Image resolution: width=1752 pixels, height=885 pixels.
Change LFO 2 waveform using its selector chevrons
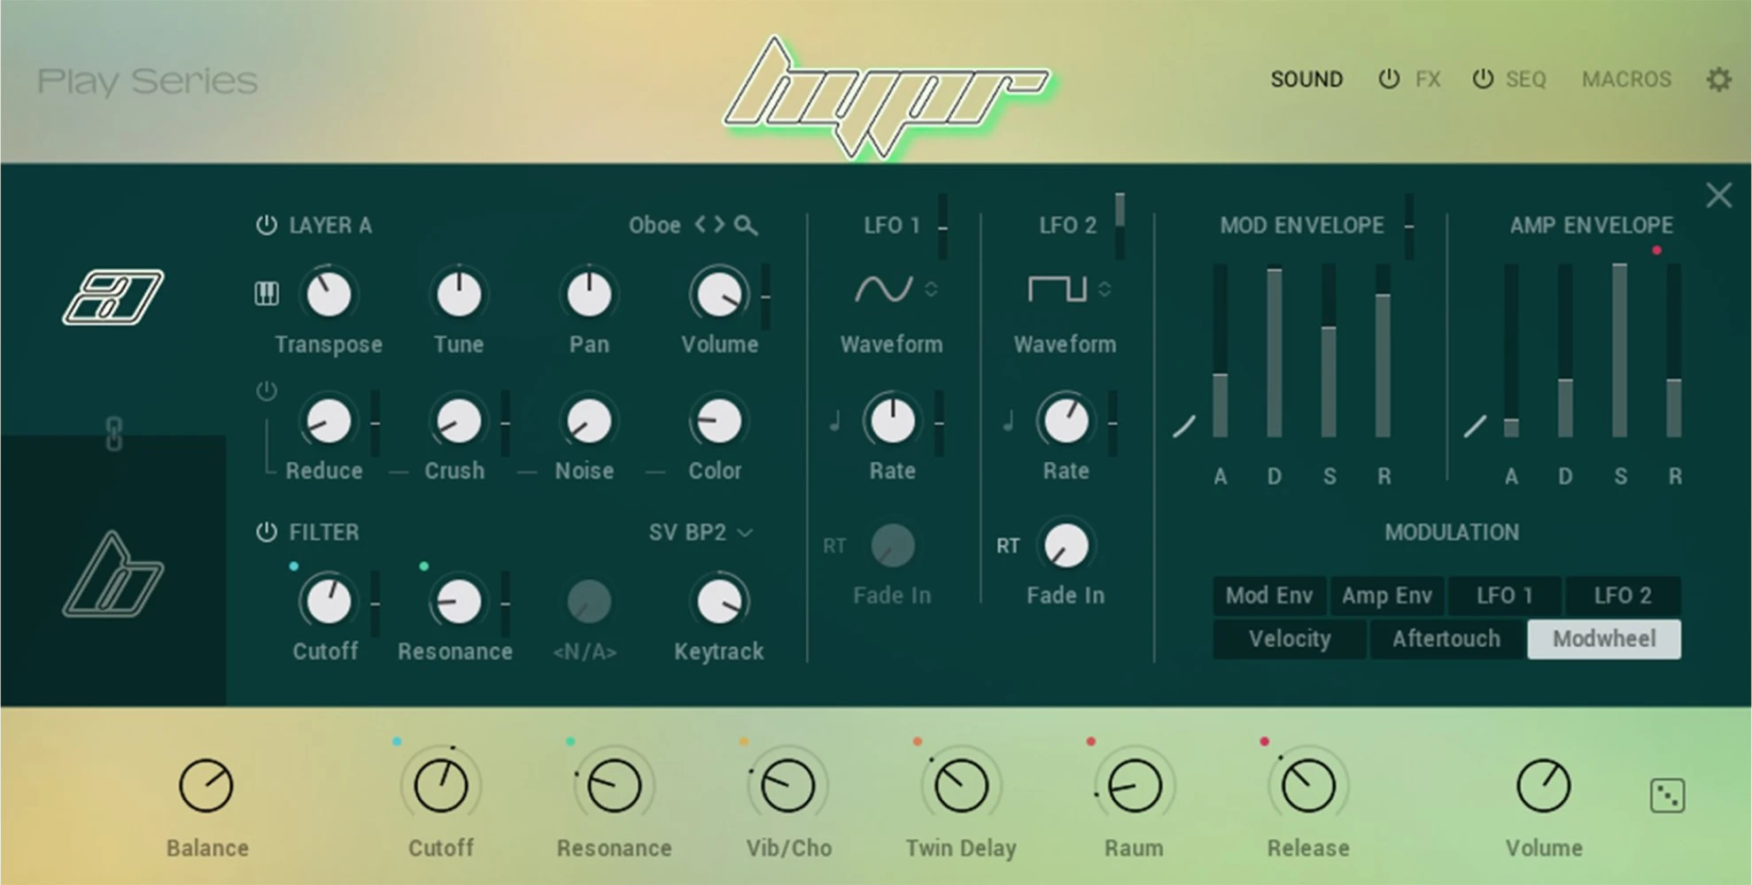pos(1105,289)
